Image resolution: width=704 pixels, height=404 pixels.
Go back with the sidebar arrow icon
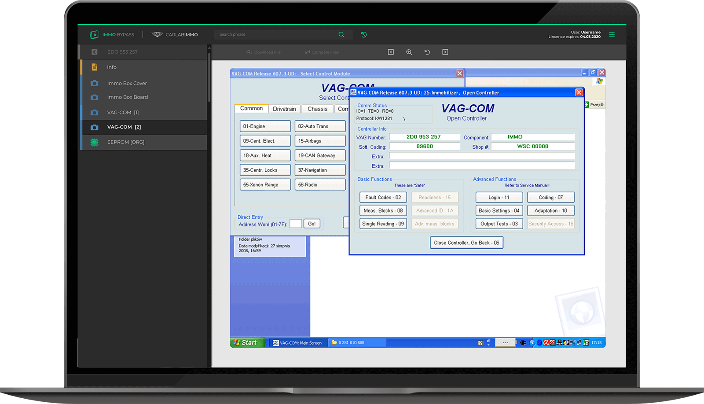click(x=94, y=52)
